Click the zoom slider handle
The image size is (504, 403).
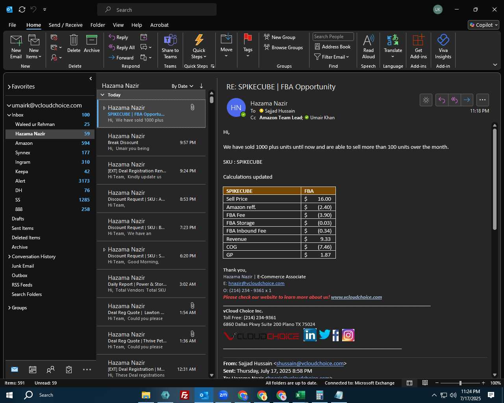click(460, 383)
